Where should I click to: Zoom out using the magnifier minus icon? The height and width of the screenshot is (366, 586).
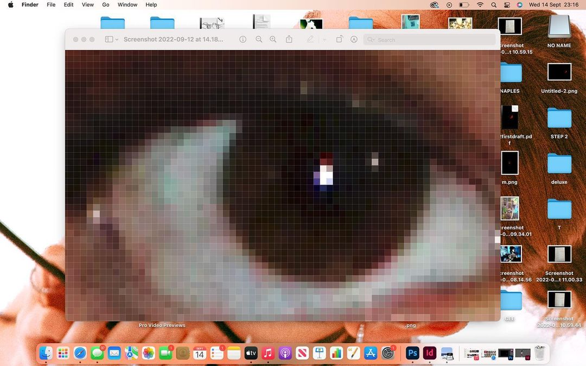259,40
